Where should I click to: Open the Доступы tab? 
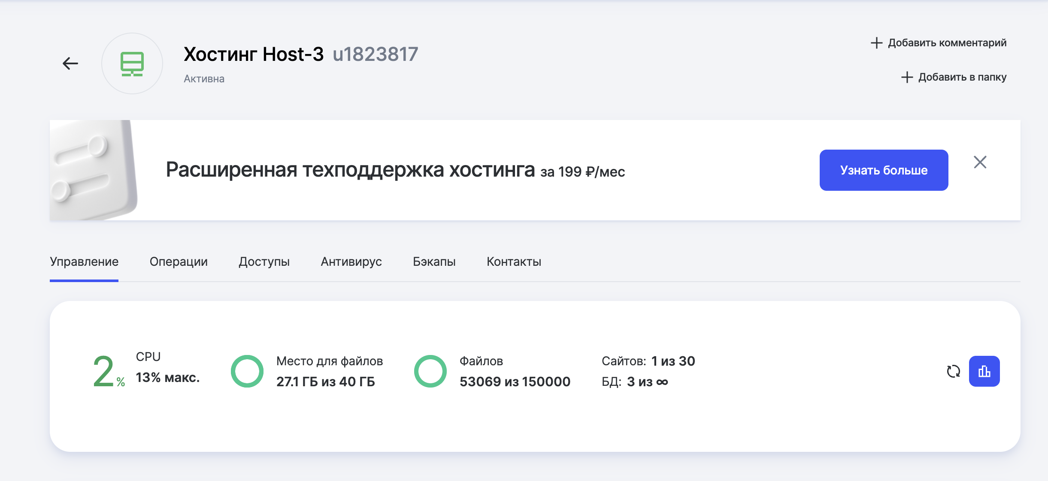pyautogui.click(x=265, y=262)
